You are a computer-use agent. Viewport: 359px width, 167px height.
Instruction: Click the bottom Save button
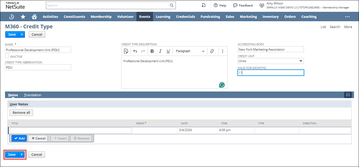[x=12, y=155]
